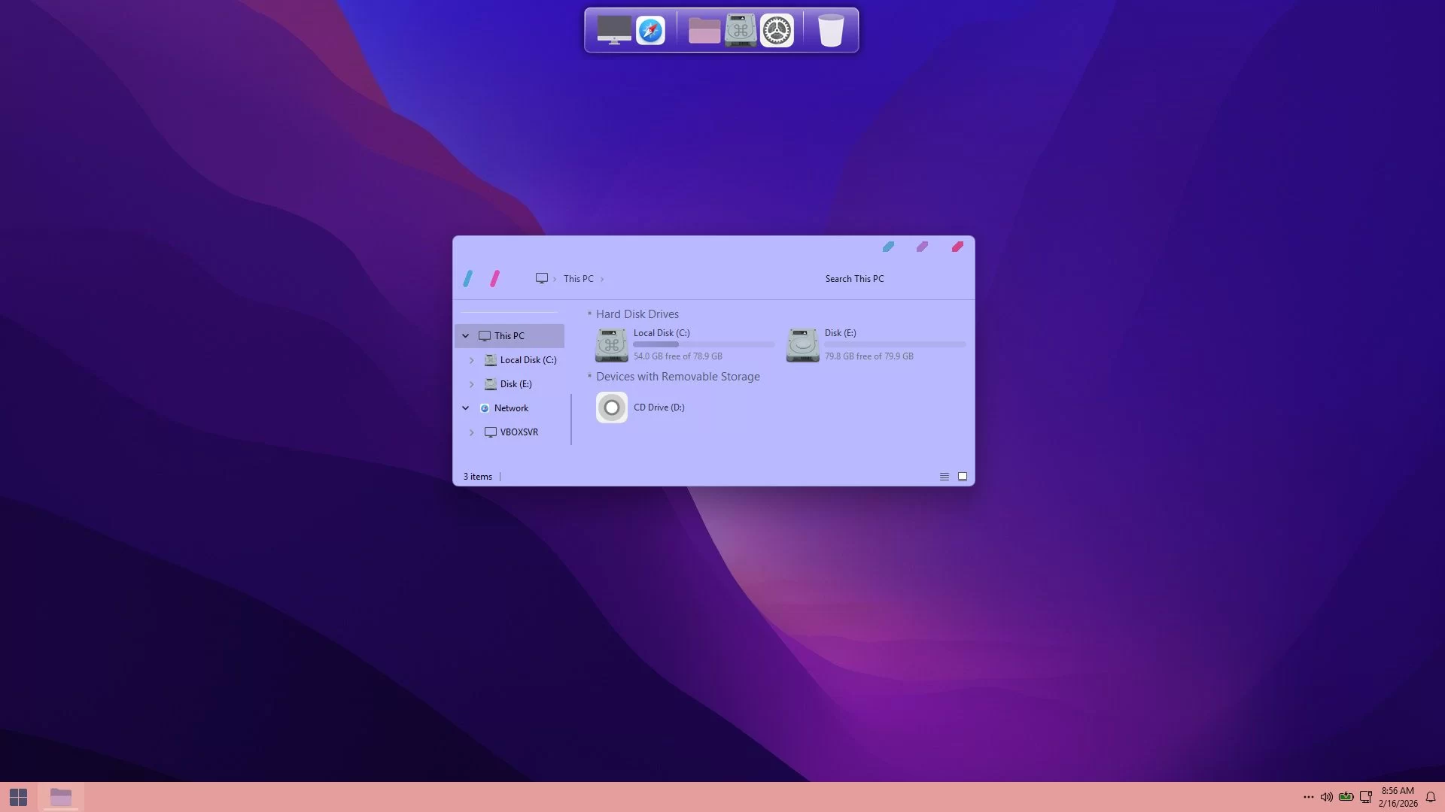The height and width of the screenshot is (812, 1445).
Task: Expand Local Disk (C:) in sidebar
Action: tap(472, 360)
